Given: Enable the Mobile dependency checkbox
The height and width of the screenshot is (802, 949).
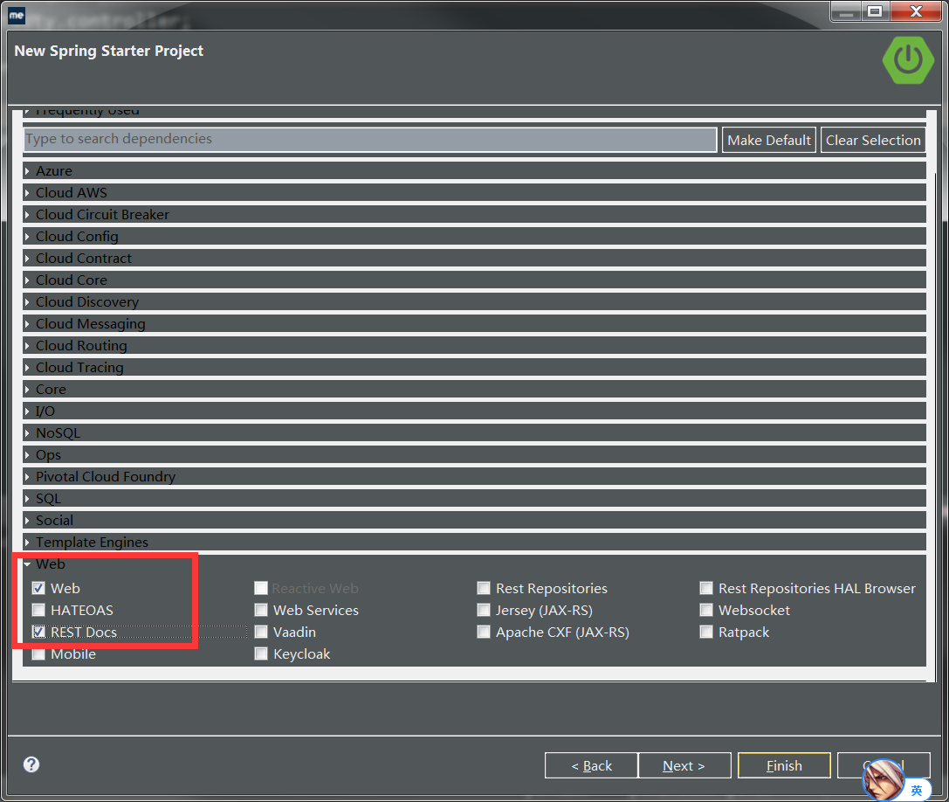Looking at the screenshot, I should pos(38,654).
